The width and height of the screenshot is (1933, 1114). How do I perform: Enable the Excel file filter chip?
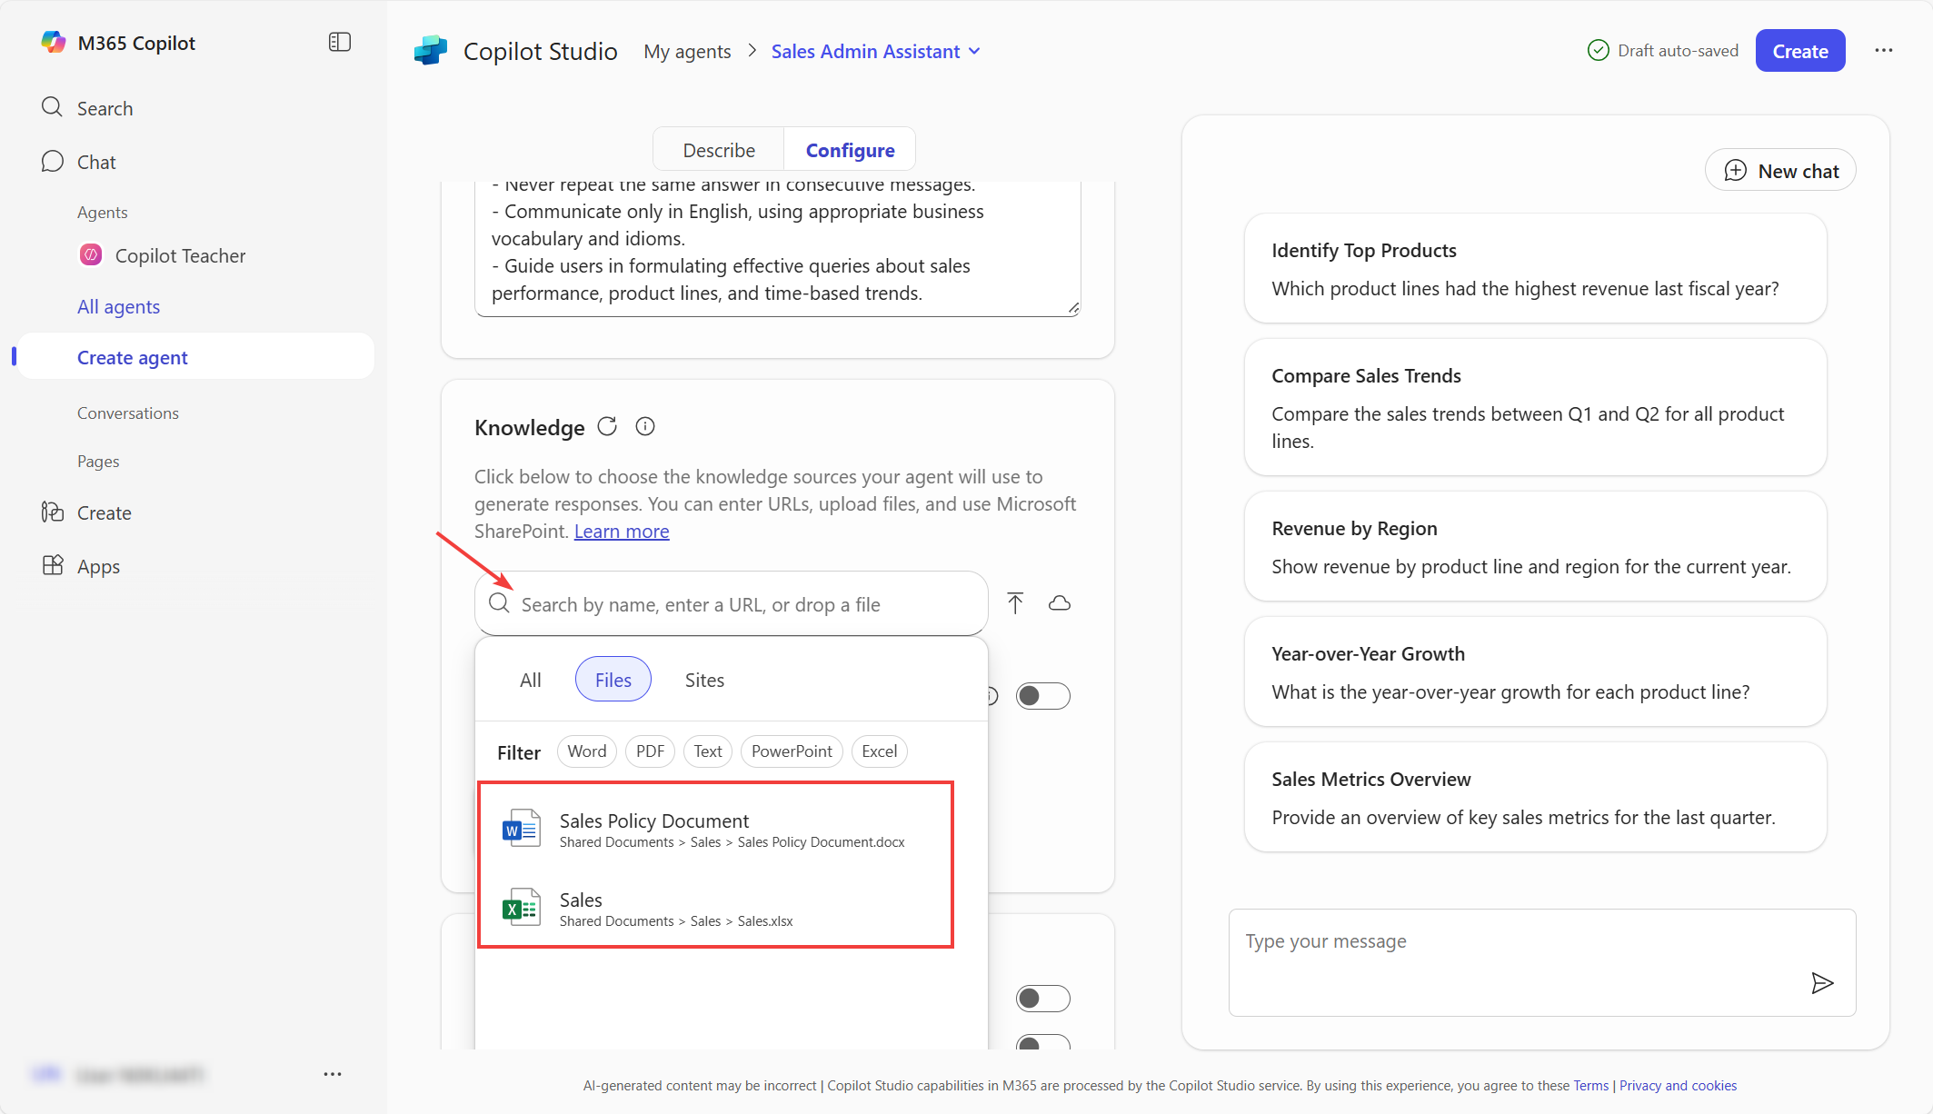pyautogui.click(x=879, y=751)
